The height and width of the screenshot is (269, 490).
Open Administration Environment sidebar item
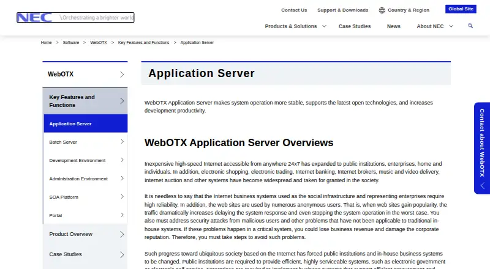(86, 179)
